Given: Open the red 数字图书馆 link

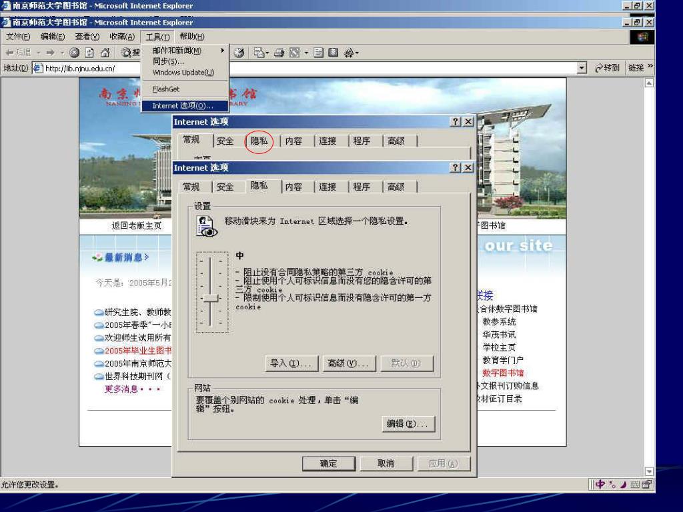Looking at the screenshot, I should pos(503,373).
